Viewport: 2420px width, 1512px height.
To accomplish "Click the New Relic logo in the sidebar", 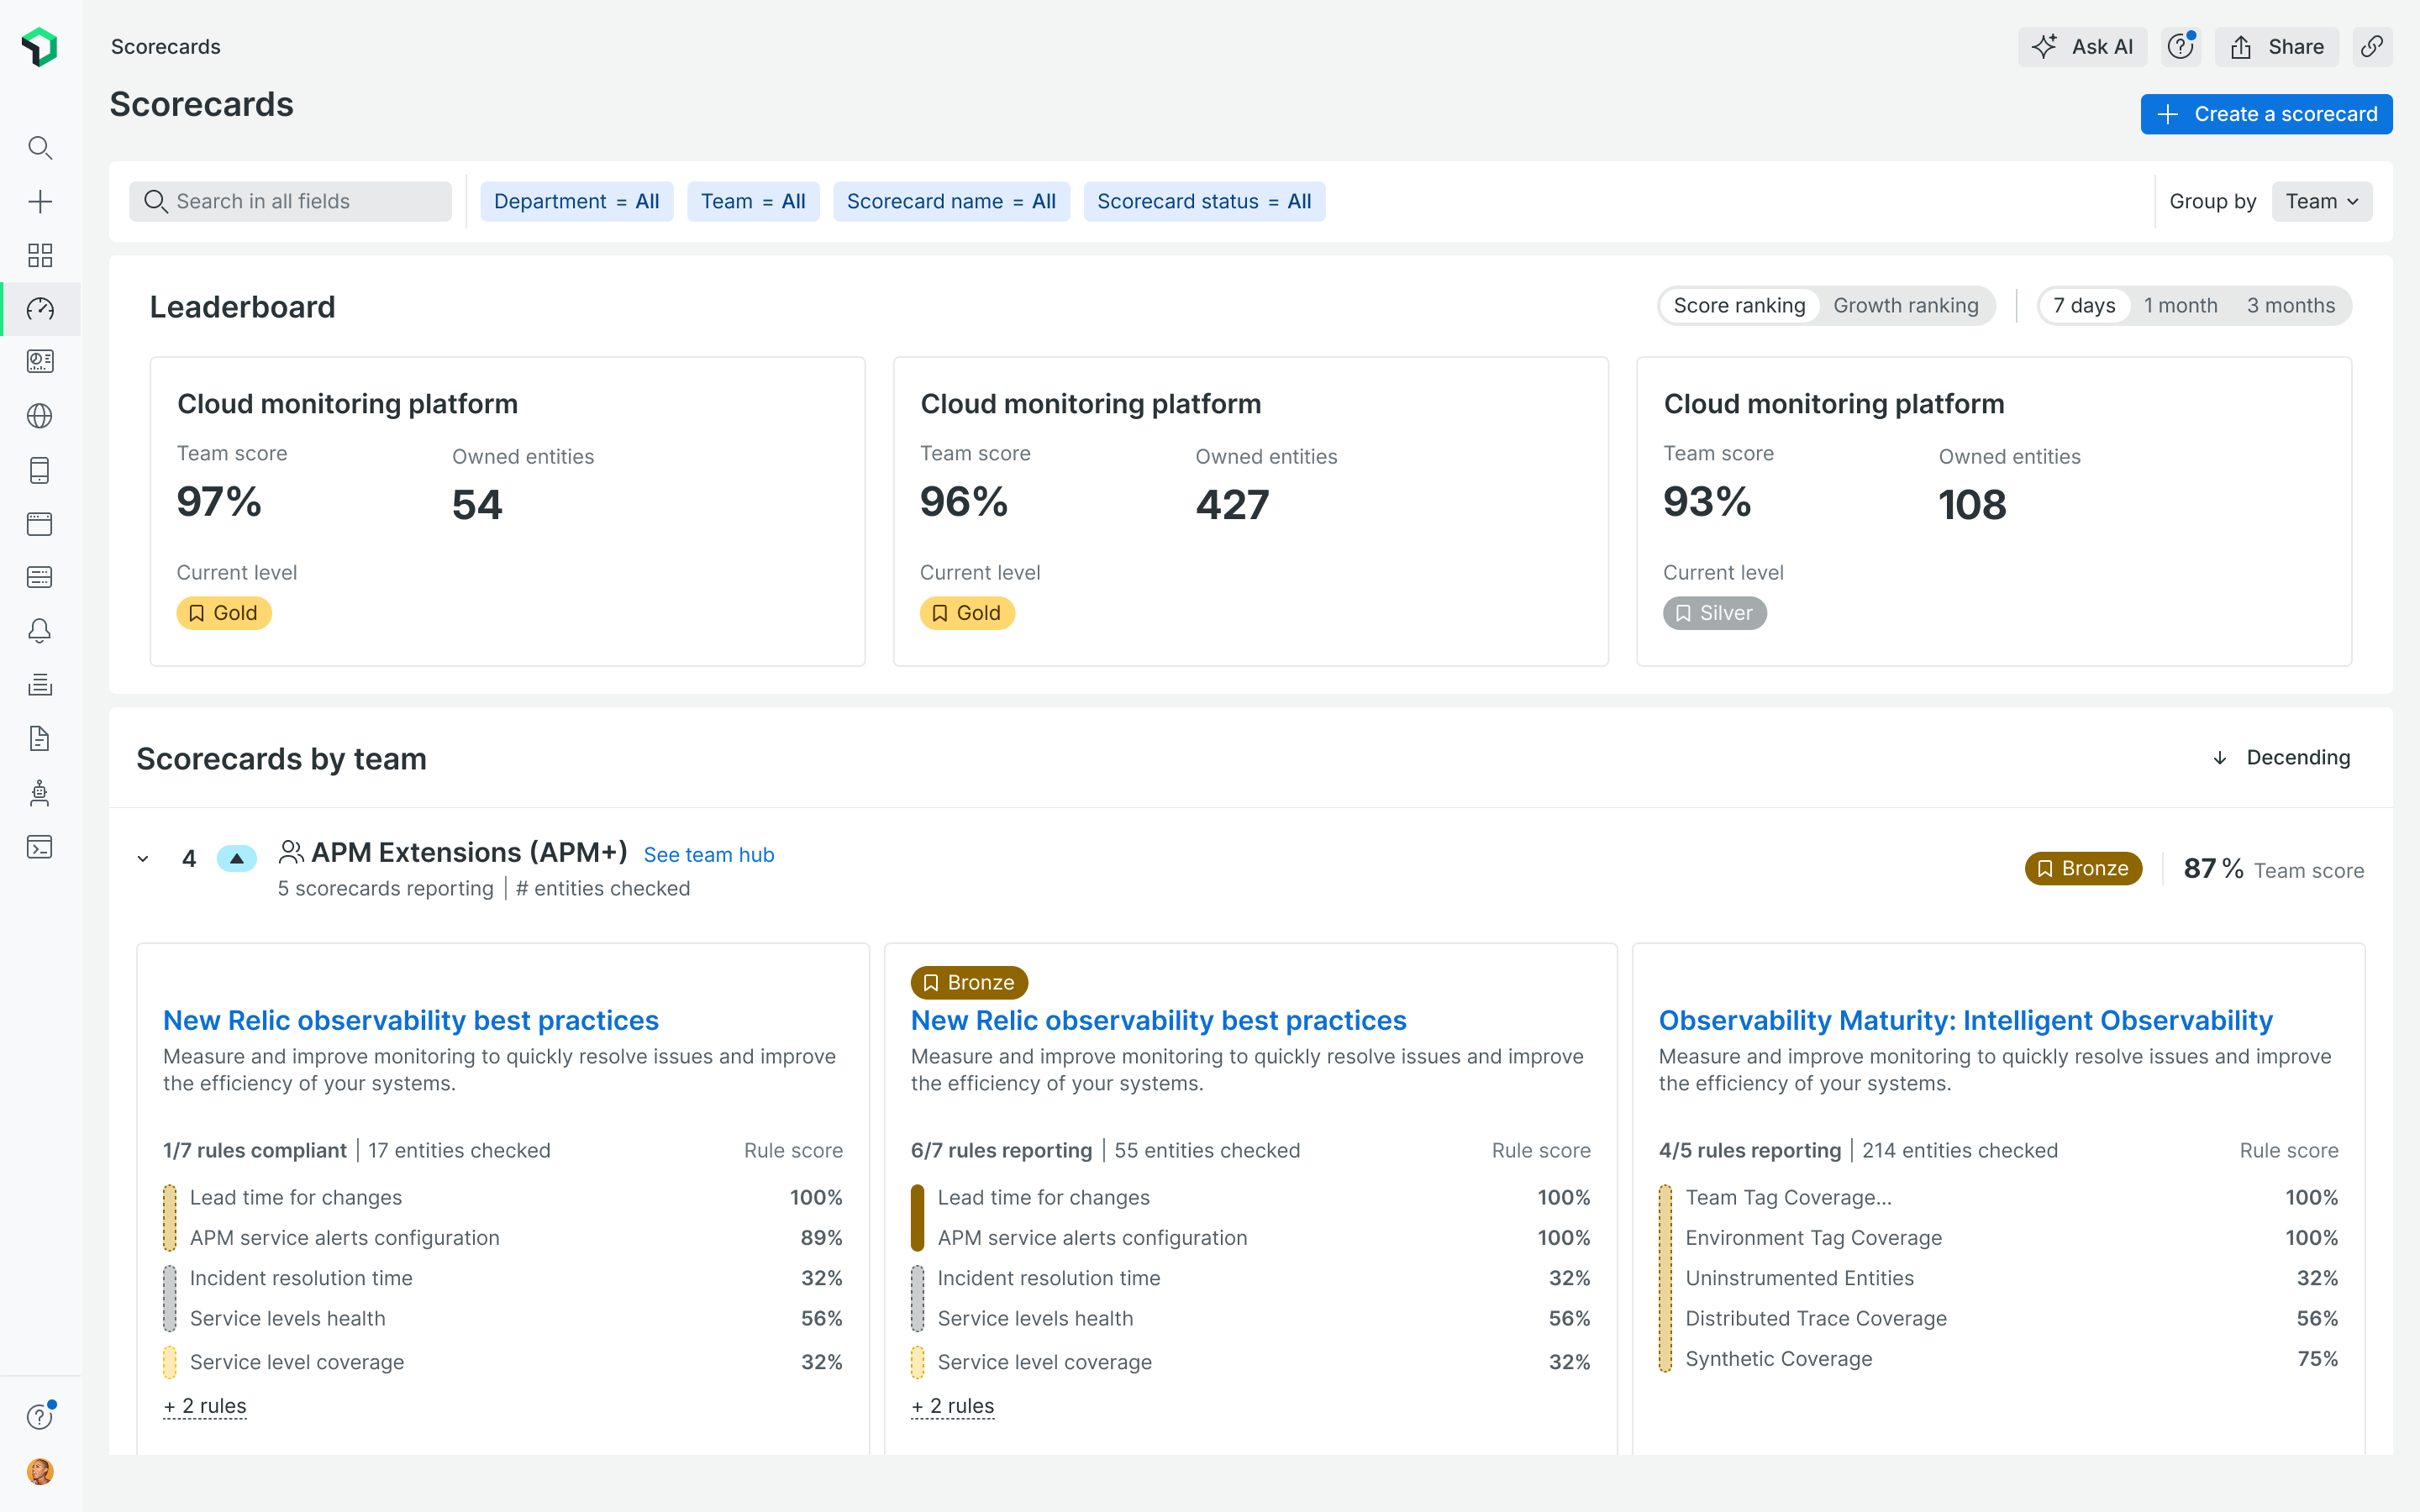I will [x=40, y=47].
